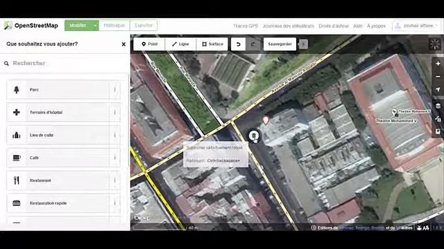Show info for Terrains d'hôpital preset

(114, 112)
